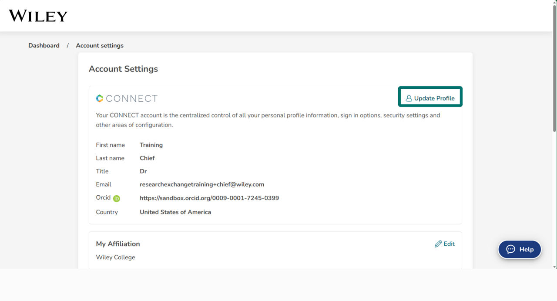Click the Orcid field label

pos(103,198)
